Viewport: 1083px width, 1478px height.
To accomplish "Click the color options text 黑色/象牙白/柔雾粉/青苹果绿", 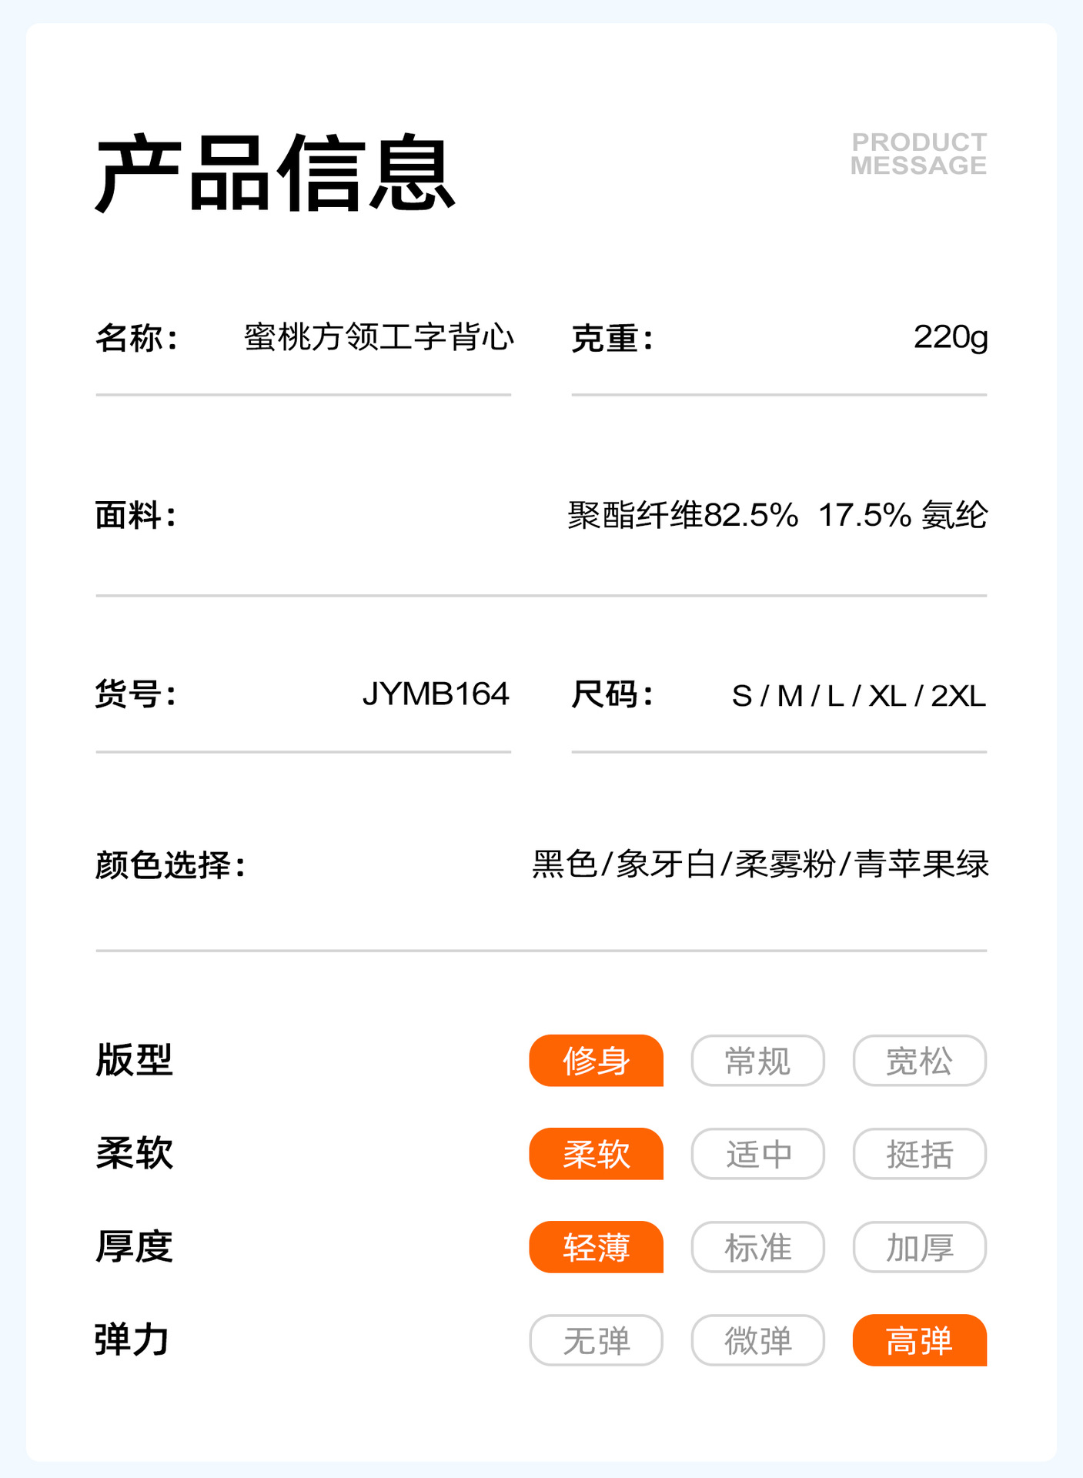I will [760, 864].
